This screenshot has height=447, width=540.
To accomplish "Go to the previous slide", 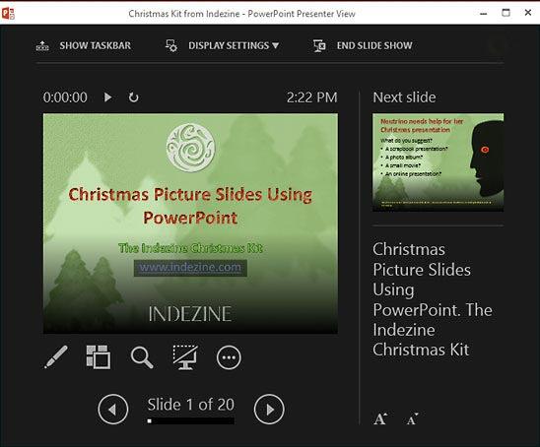I will [x=113, y=410].
